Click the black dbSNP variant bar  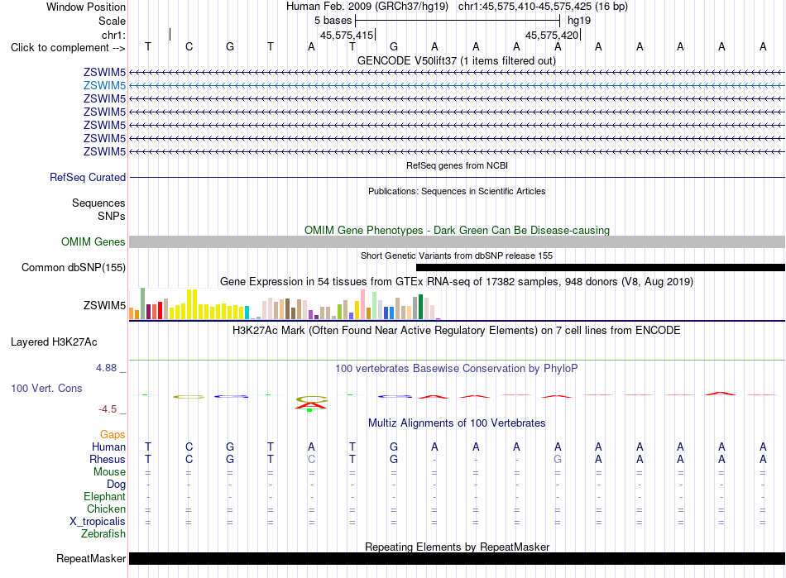[x=601, y=267]
